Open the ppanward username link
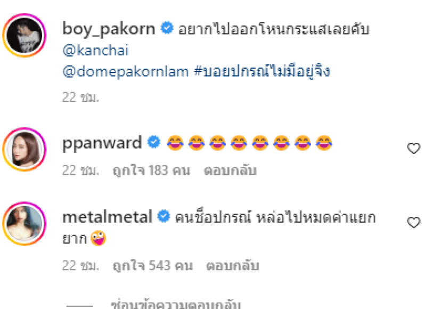Screen dimensions: 426x309 tap(102, 143)
